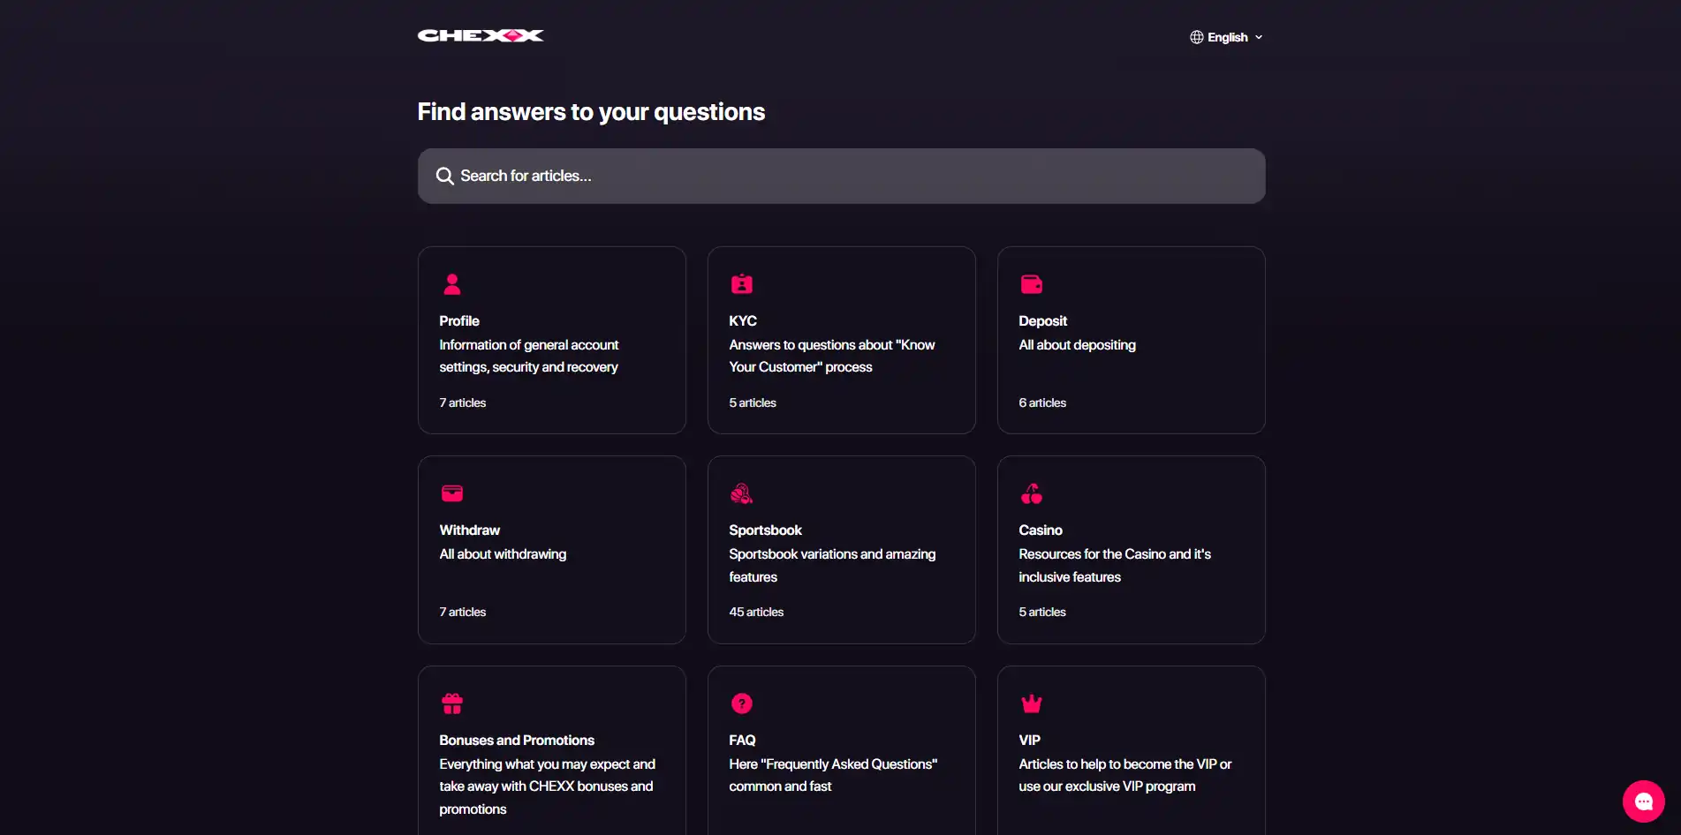Open the KYC category title
The image size is (1681, 835).
coord(743,321)
